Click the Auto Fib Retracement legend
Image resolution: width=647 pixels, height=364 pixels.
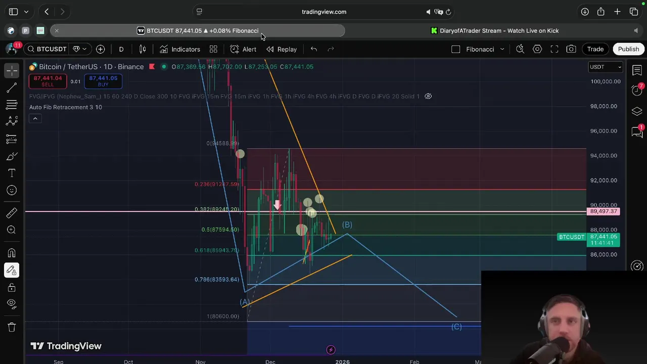[x=66, y=107]
